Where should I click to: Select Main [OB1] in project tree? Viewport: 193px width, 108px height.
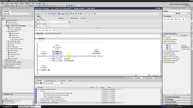15,35
